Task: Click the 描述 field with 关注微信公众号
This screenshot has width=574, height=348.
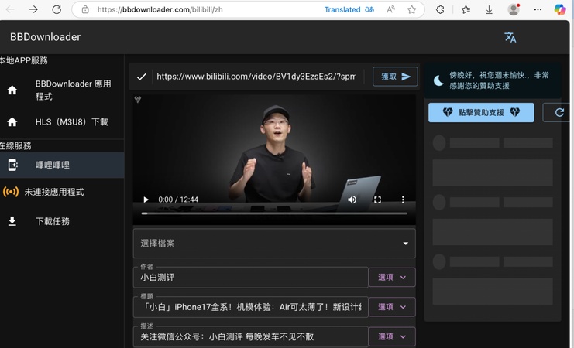Action: coord(251,336)
